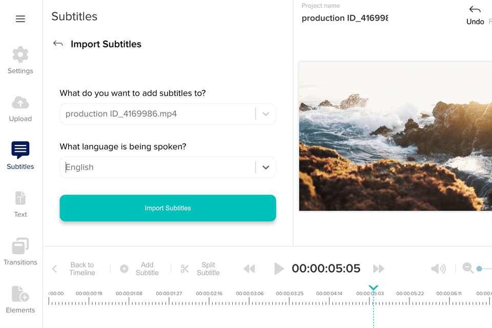The image size is (492, 328).
Task: Open the hamburger menu
Action: [x=20, y=19]
